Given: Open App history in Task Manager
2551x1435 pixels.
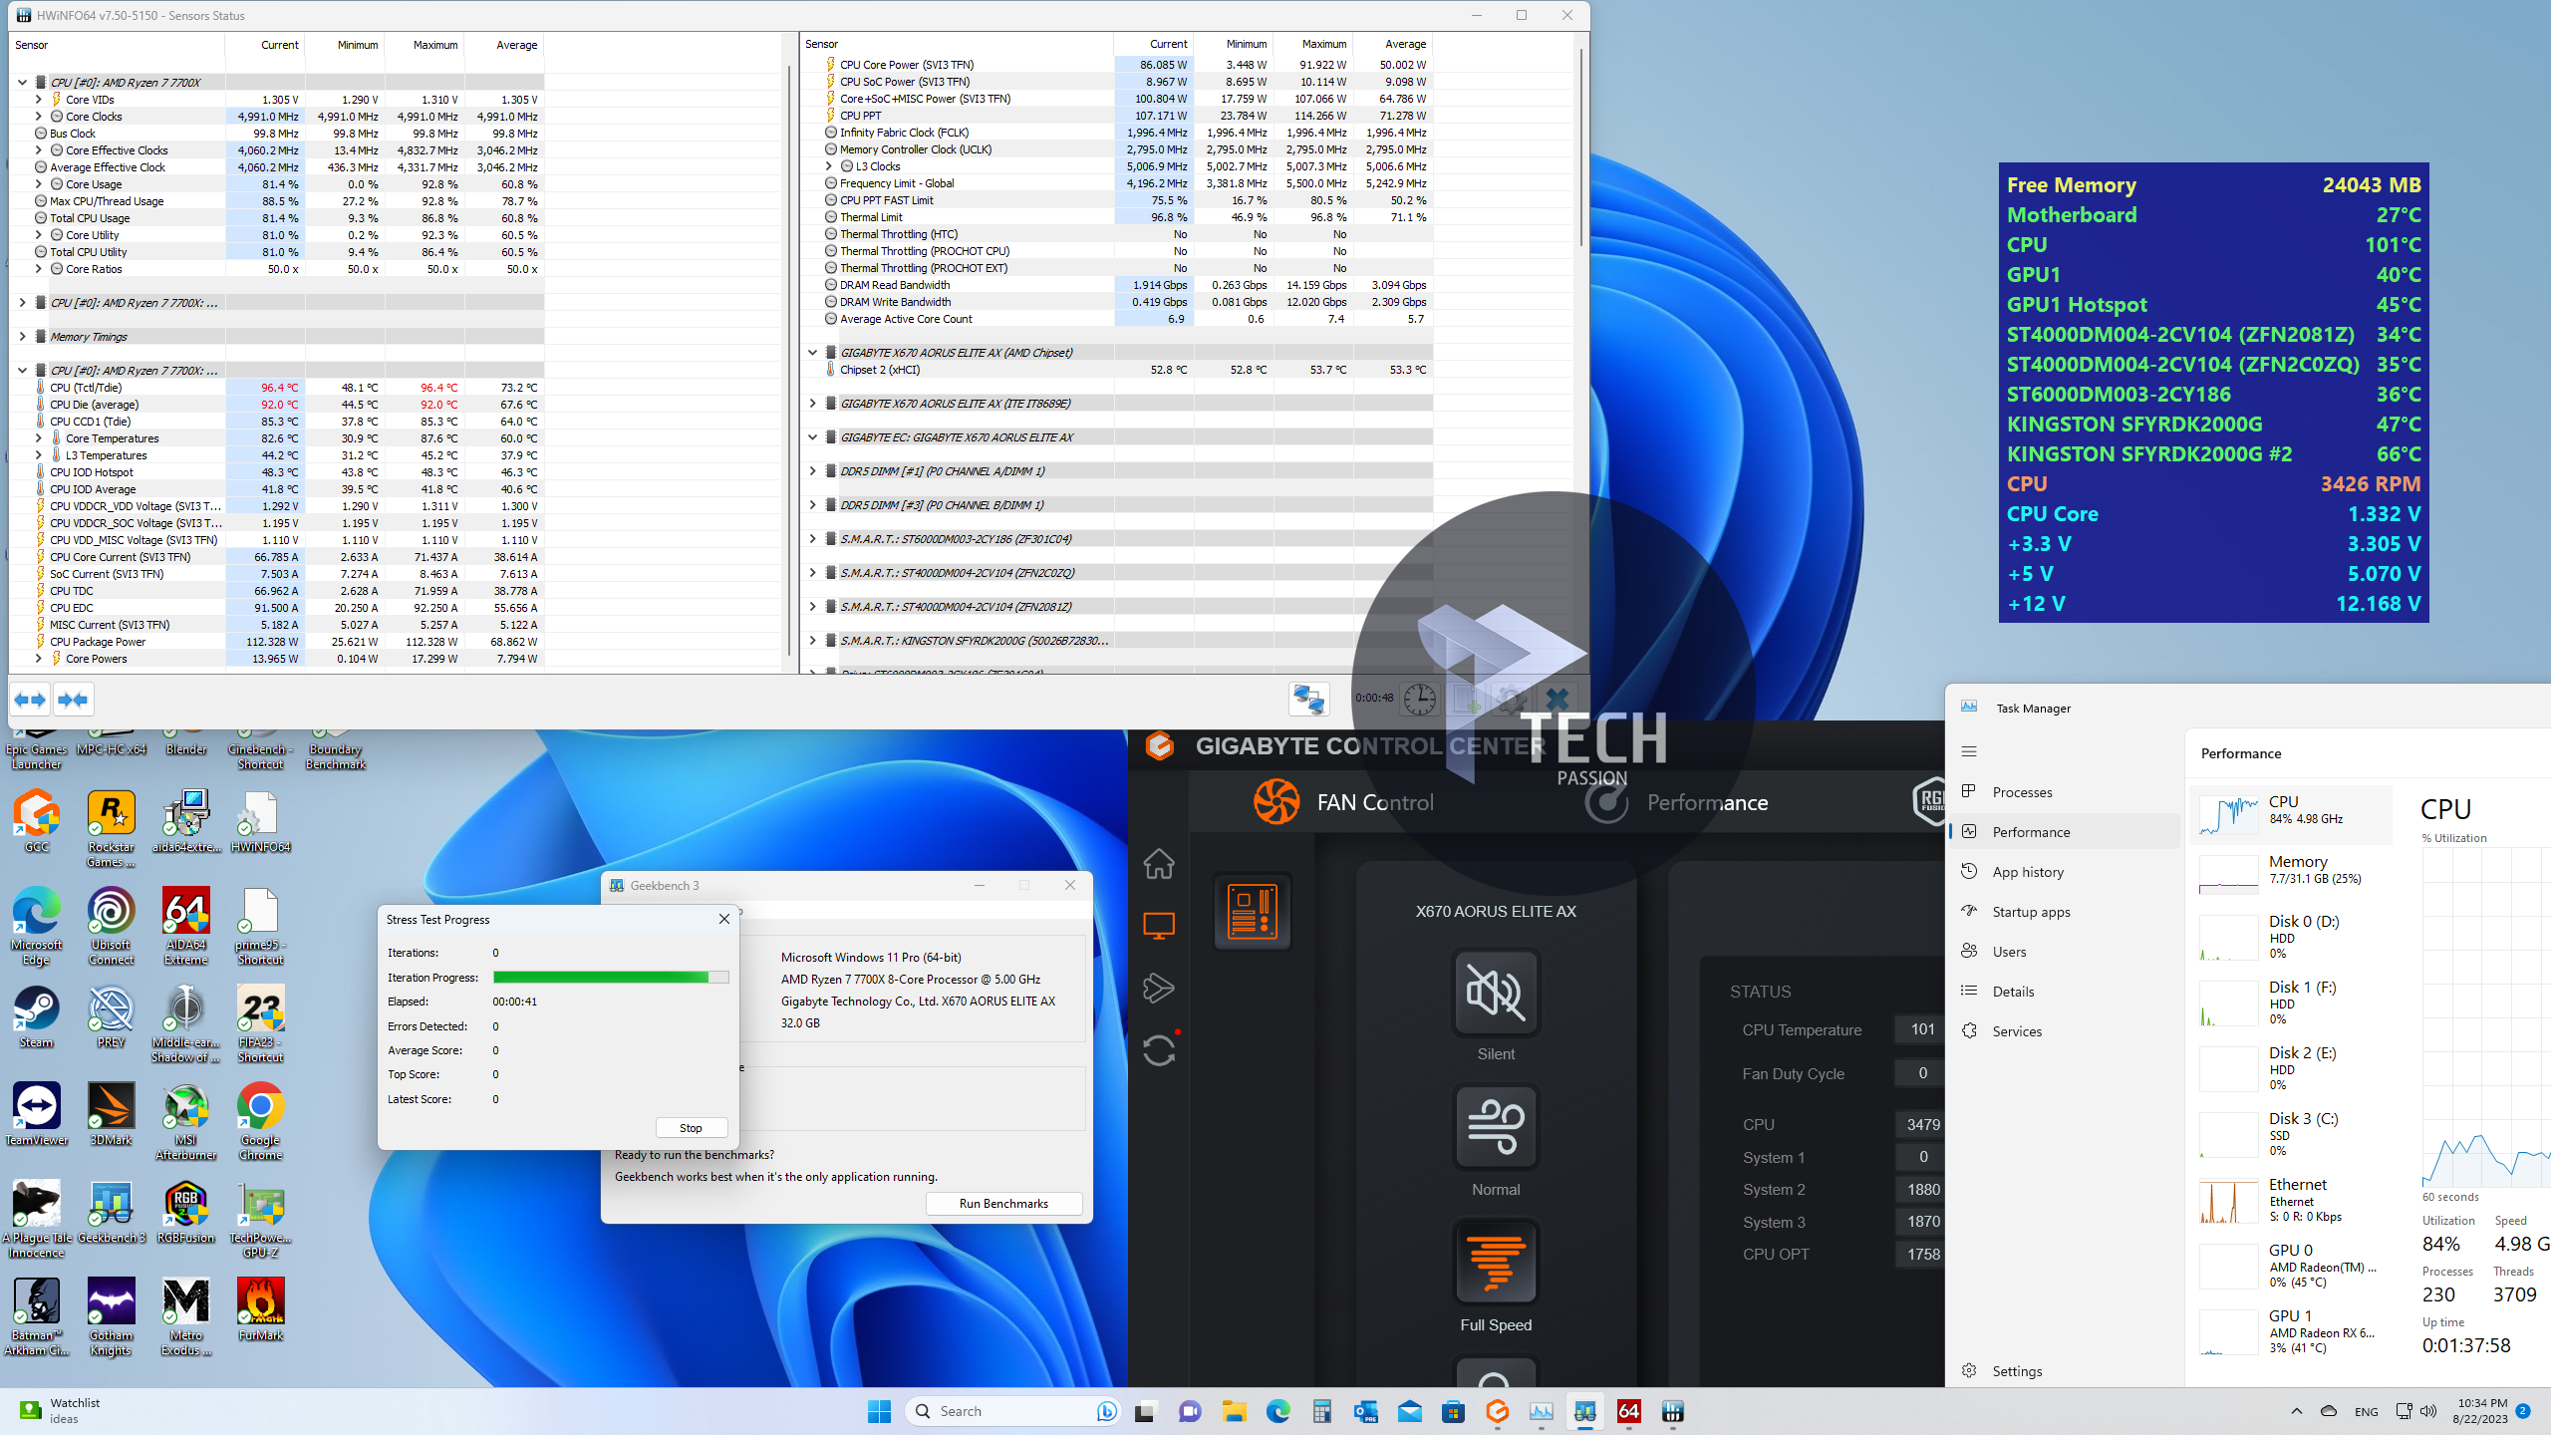Looking at the screenshot, I should (x=2027, y=872).
